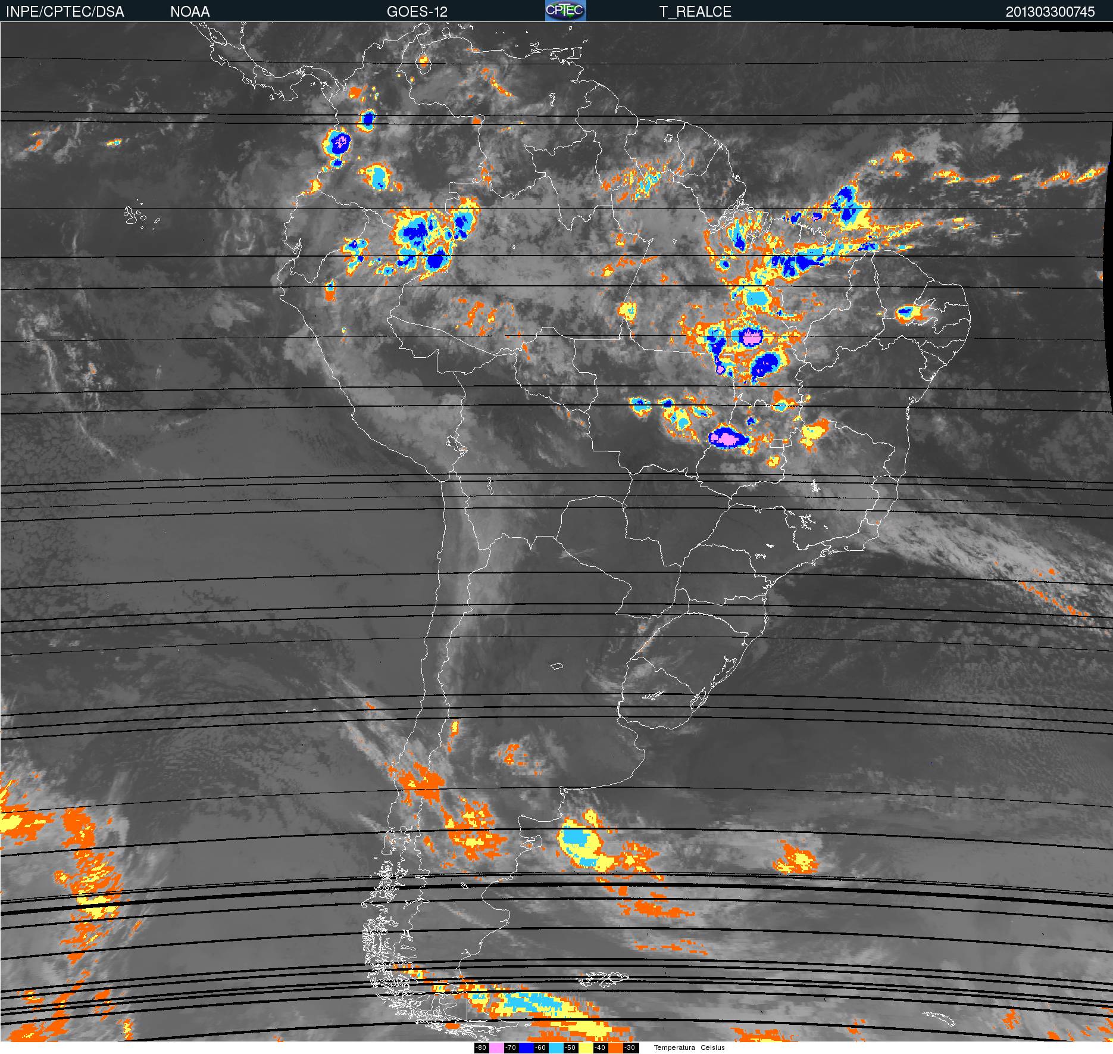Select the yellow legend color swatch
The width and height of the screenshot is (1113, 1054).
tap(586, 1048)
